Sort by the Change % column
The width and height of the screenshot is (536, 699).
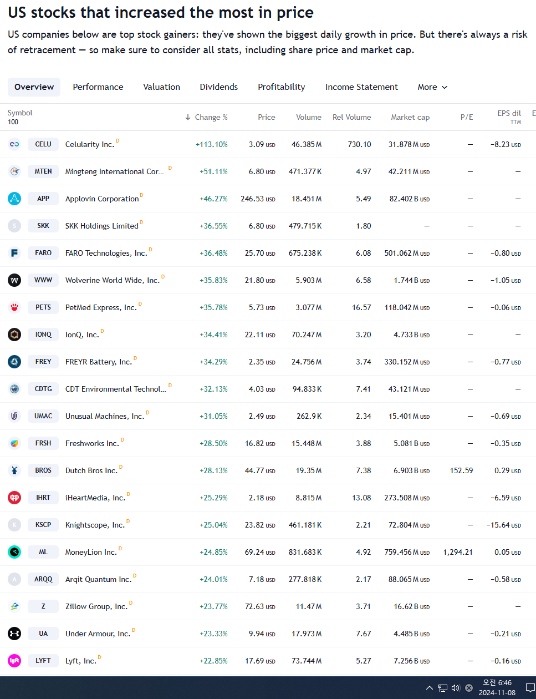pos(206,117)
